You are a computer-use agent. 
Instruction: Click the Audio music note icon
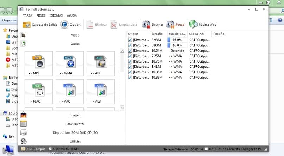(23, 44)
